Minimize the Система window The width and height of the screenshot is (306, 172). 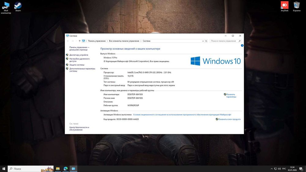(226, 36)
